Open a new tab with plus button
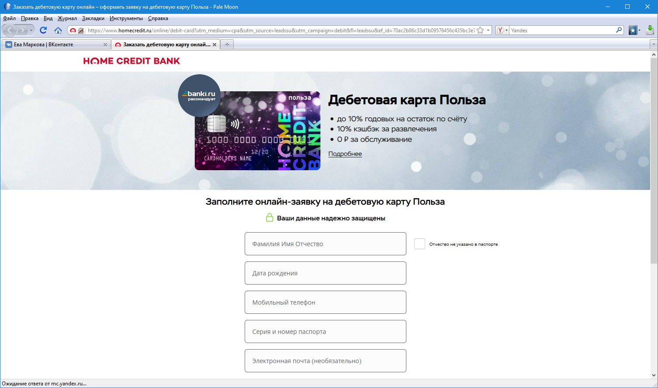Viewport: 658px width, 388px height. tap(227, 45)
